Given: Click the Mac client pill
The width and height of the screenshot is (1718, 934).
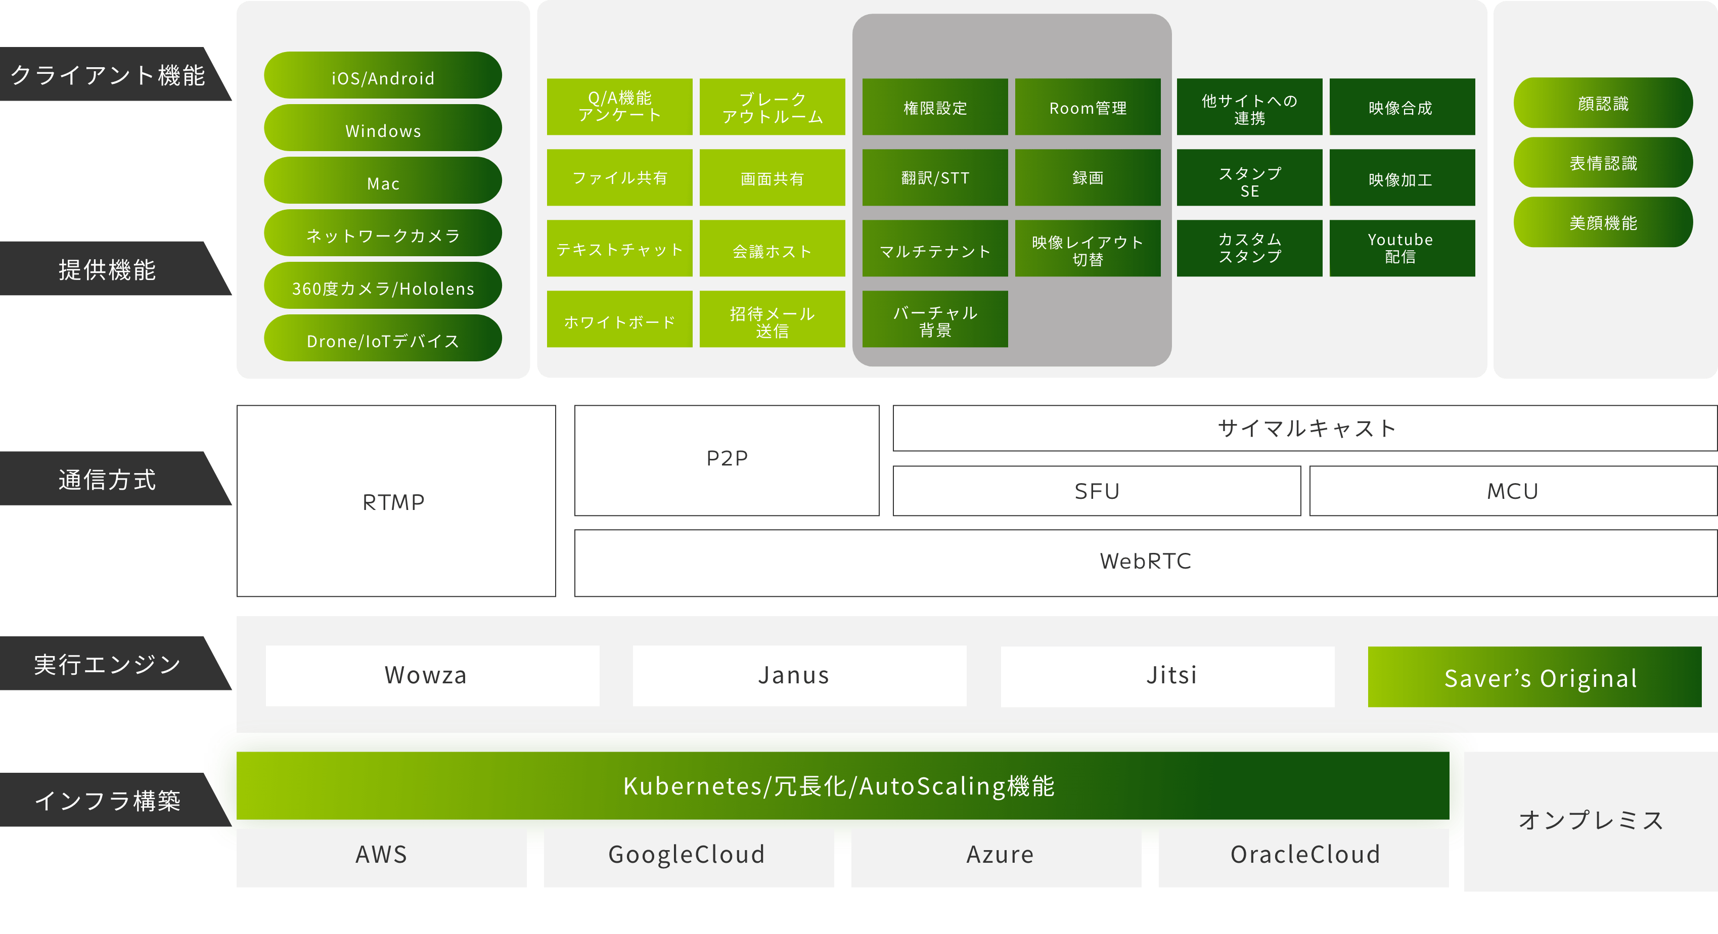Looking at the screenshot, I should coord(383,180).
